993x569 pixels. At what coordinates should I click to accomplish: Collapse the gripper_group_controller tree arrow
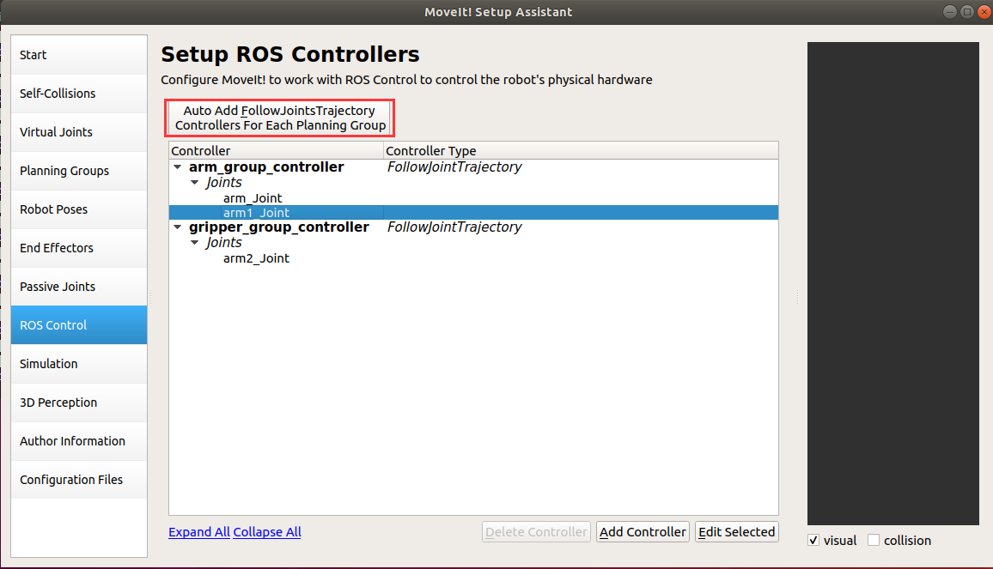(x=178, y=227)
